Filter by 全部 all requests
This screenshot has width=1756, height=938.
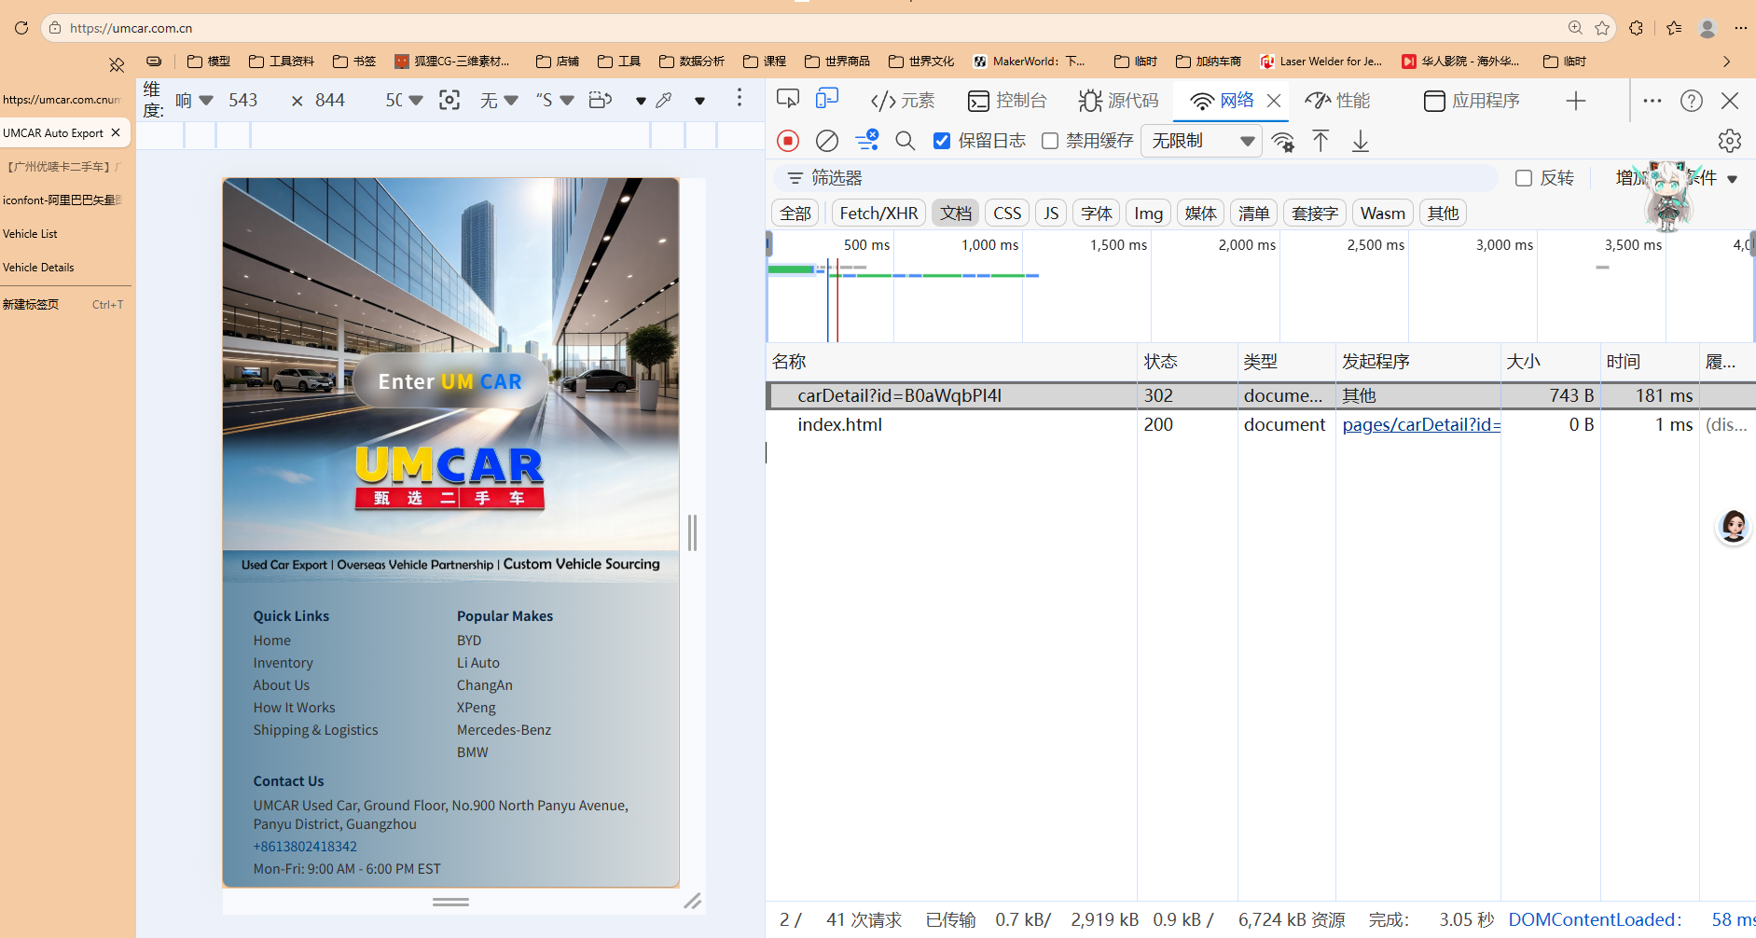coord(795,214)
